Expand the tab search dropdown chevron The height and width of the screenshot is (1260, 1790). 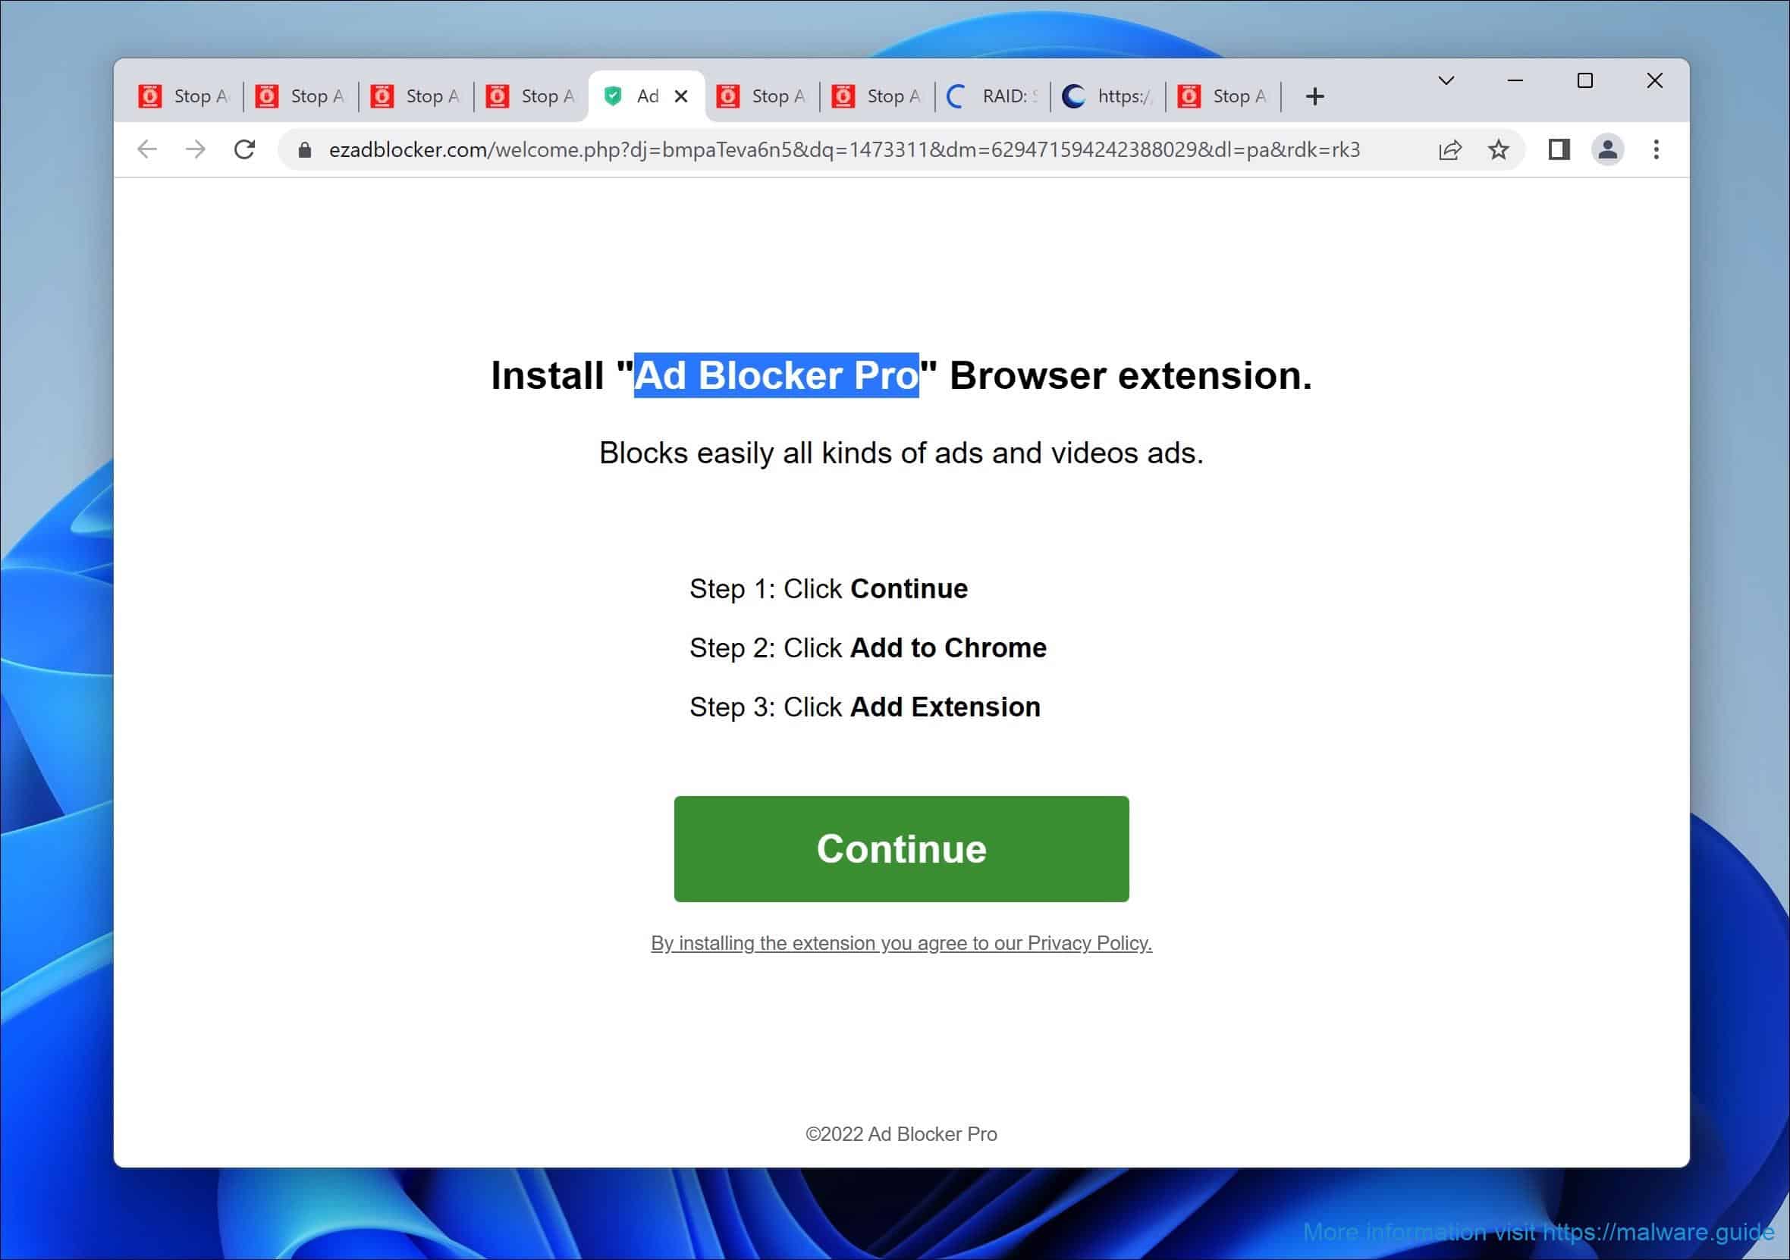tap(1446, 80)
